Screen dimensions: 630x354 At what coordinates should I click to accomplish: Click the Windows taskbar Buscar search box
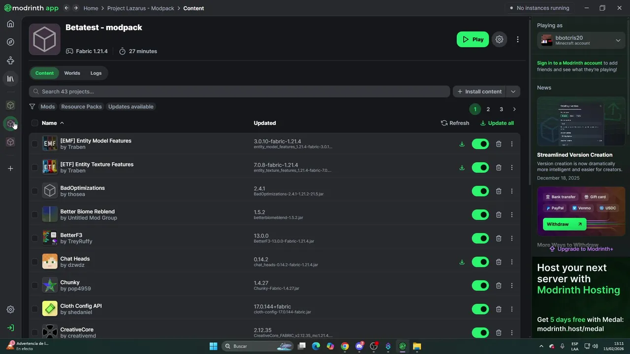pyautogui.click(x=257, y=346)
